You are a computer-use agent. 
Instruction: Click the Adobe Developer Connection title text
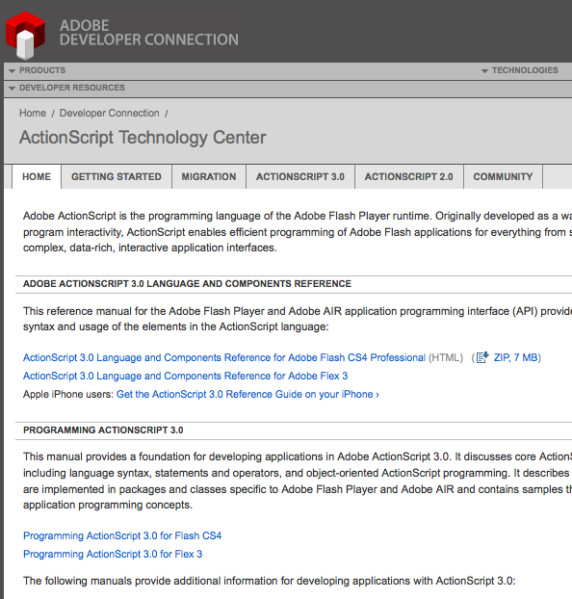[x=149, y=33]
